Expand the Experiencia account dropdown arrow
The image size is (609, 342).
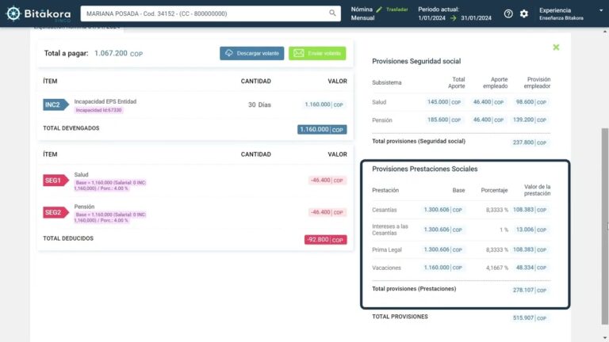coord(601,10)
